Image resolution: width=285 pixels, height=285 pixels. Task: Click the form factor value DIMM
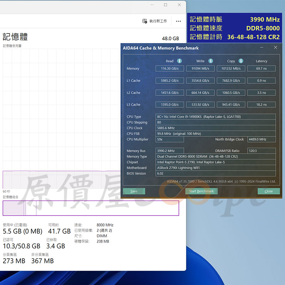102,236
